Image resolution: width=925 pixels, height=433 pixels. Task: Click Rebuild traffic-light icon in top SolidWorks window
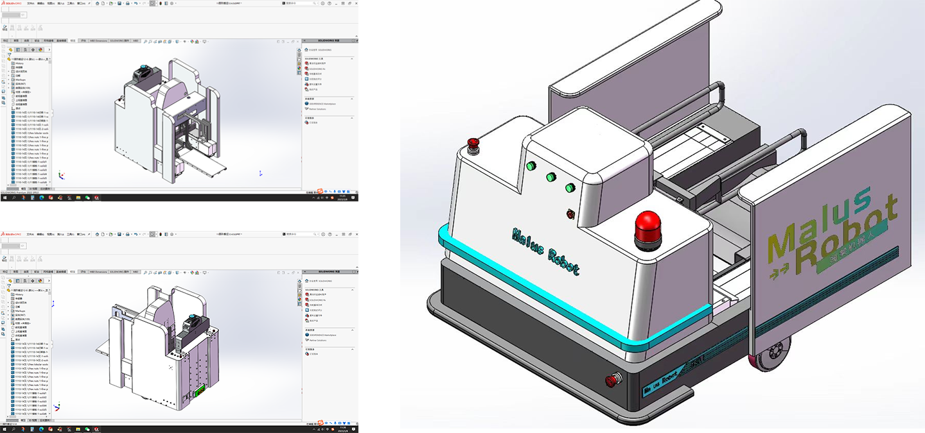click(x=161, y=3)
